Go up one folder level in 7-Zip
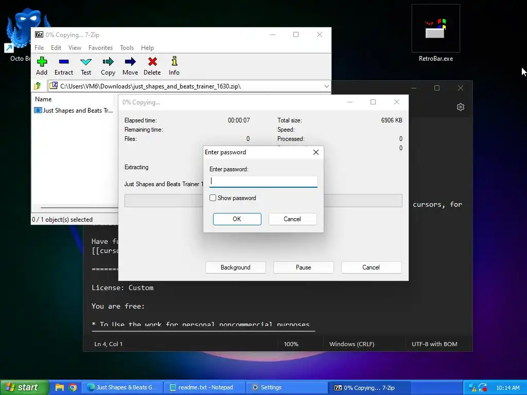This screenshot has width=527, height=395. tap(38, 86)
